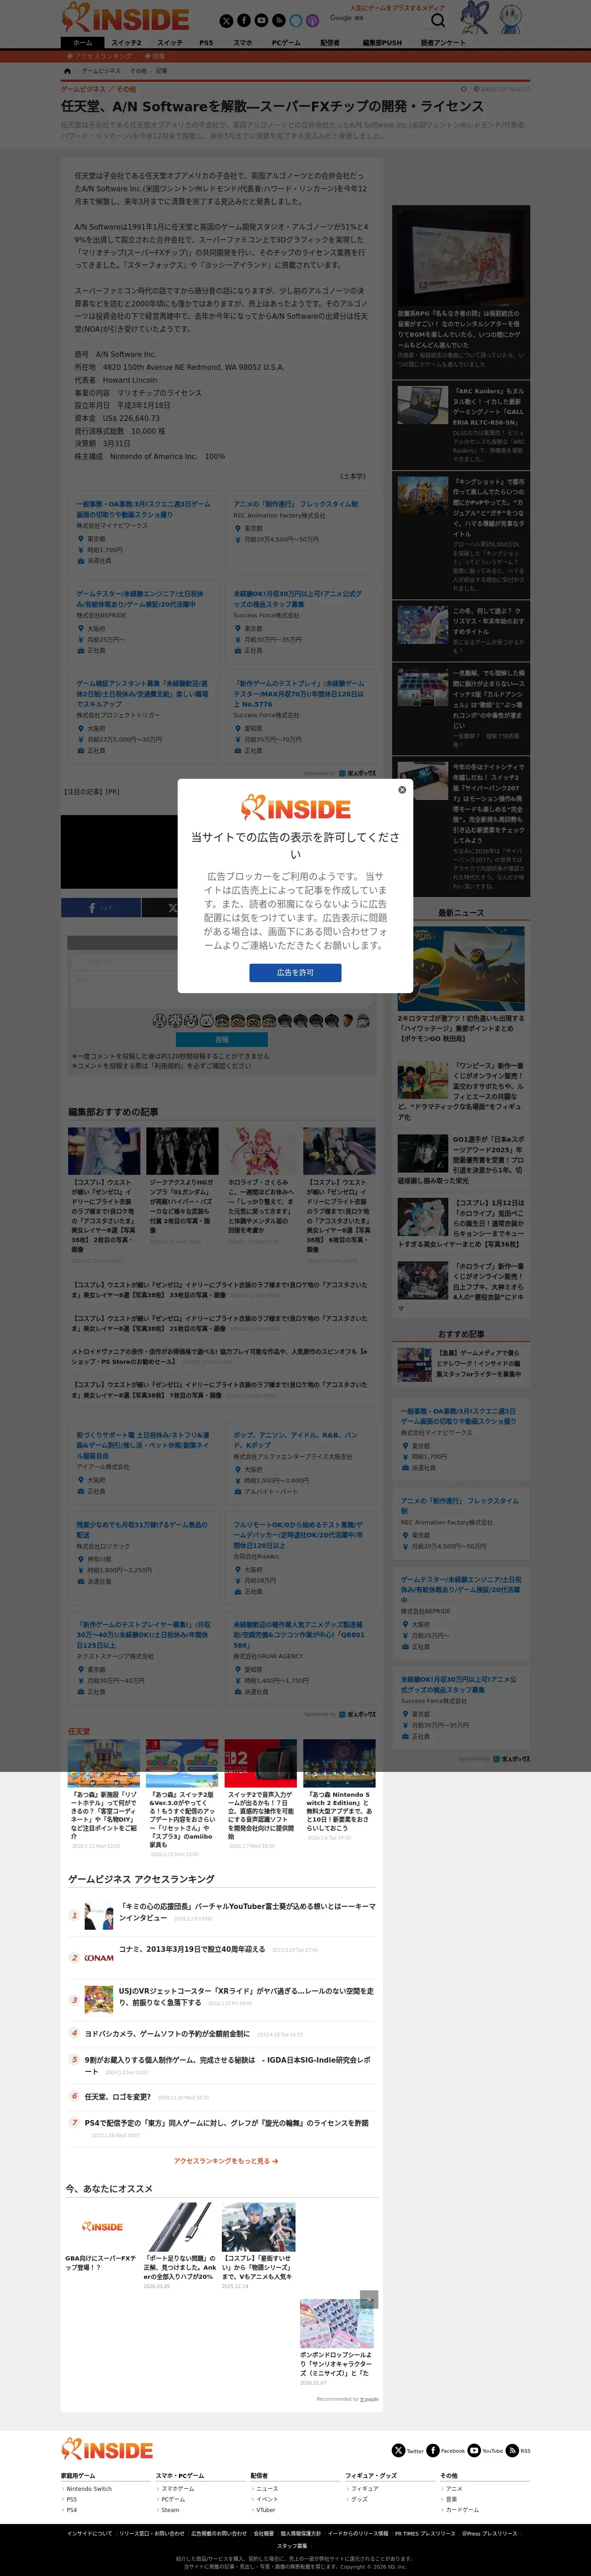Image resolution: width=591 pixels, height=2576 pixels.
Task: Click the 広告を許可 button
Action: point(295,972)
